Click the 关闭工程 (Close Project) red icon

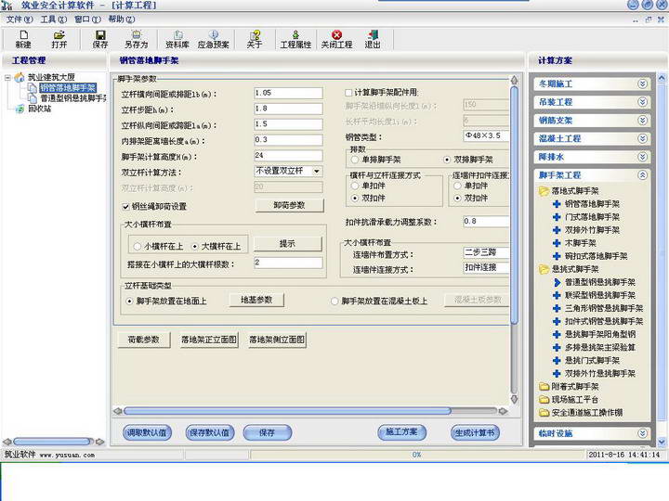coord(336,38)
